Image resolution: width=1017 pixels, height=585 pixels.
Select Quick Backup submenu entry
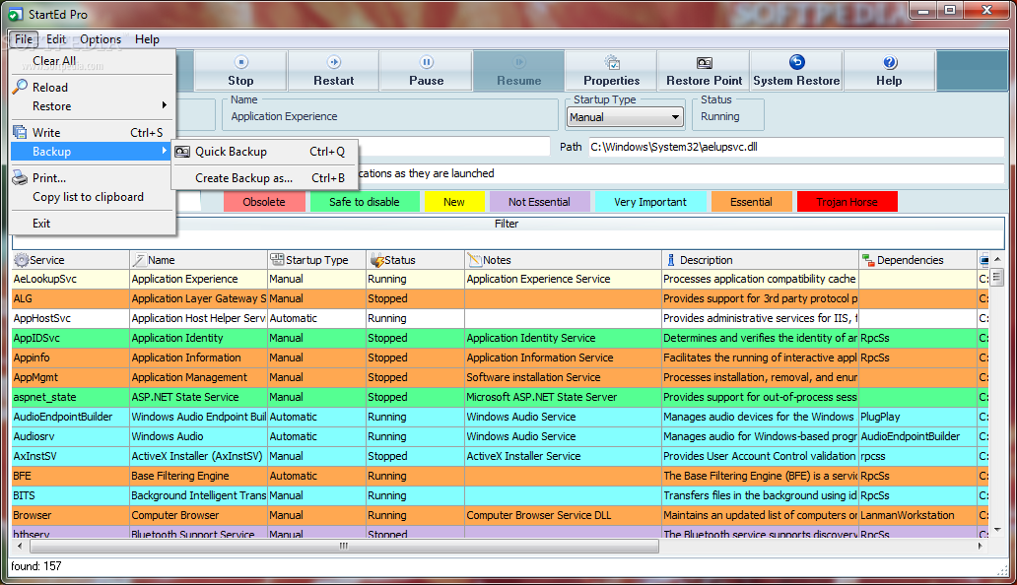coord(265,152)
